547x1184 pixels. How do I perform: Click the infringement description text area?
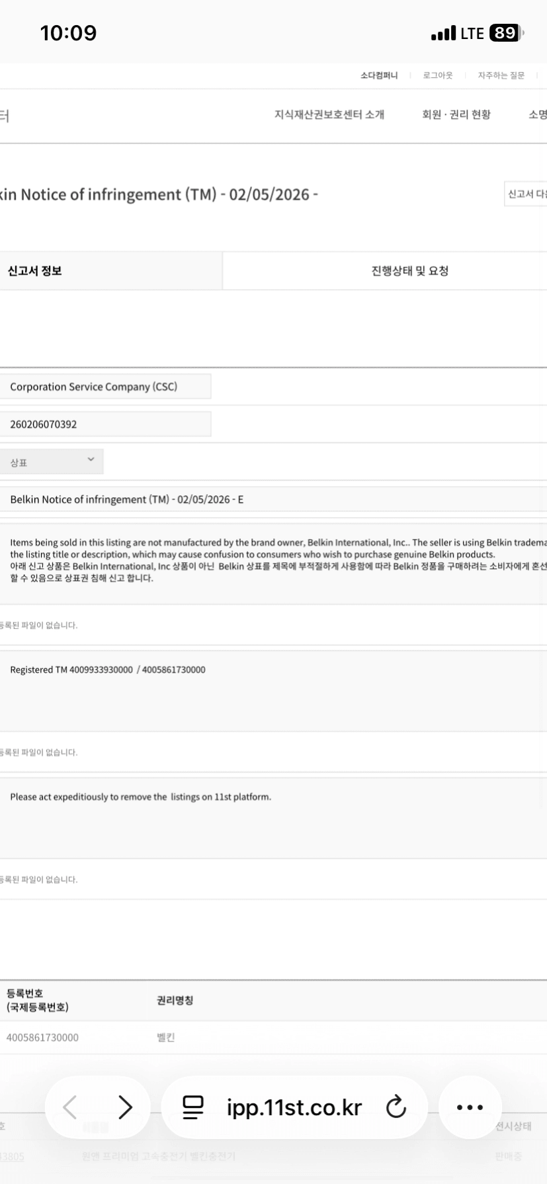point(273,564)
